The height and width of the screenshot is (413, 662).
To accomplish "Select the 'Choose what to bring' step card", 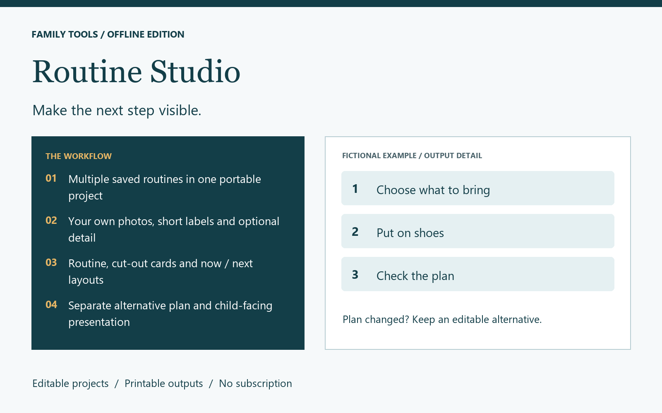I will 478,188.
